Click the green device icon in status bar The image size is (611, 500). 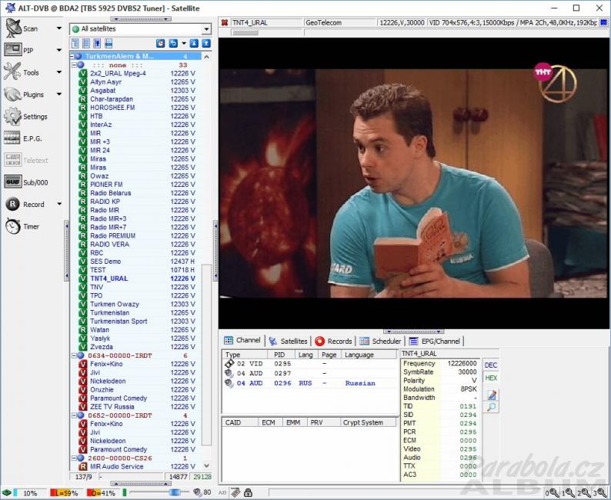click(x=7, y=492)
